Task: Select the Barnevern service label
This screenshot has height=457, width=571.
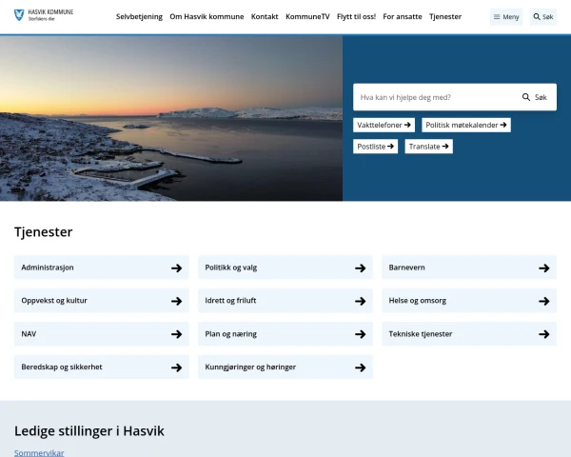Action: click(406, 268)
